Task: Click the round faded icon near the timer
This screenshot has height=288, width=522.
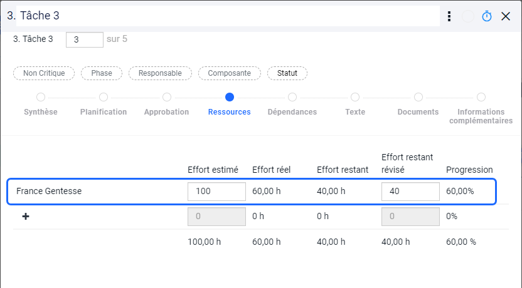Action: 468,16
